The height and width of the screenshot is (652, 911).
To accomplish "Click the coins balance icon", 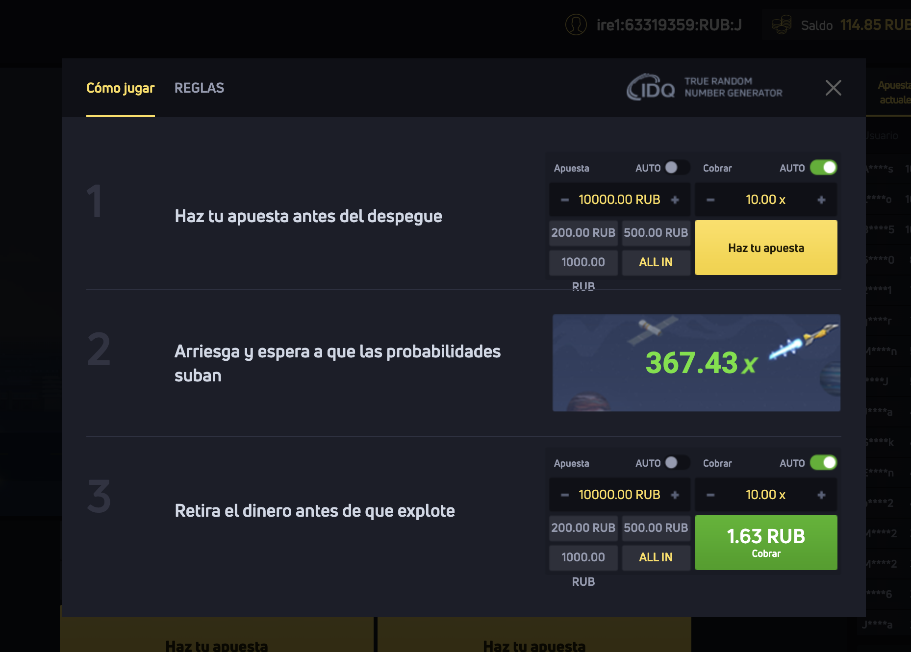I will tap(781, 25).
